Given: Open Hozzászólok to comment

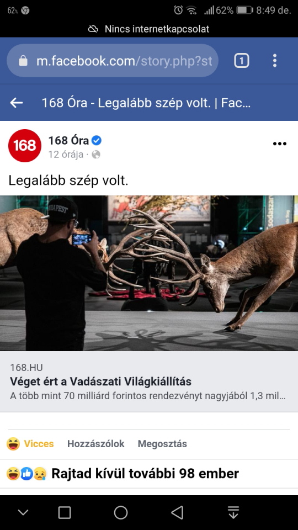Looking at the screenshot, I should tap(95, 444).
